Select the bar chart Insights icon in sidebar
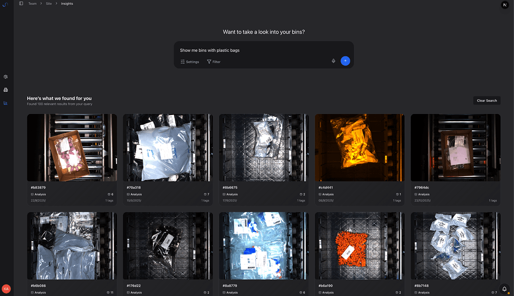This screenshot has width=514, height=296. point(5,103)
